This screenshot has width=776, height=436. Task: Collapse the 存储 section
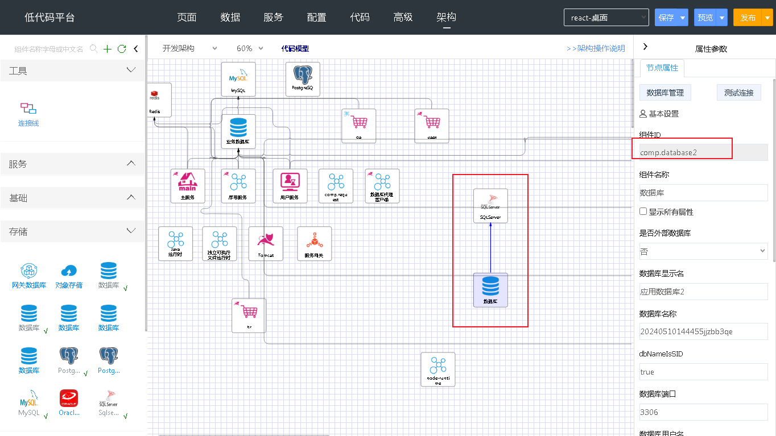[x=131, y=231]
